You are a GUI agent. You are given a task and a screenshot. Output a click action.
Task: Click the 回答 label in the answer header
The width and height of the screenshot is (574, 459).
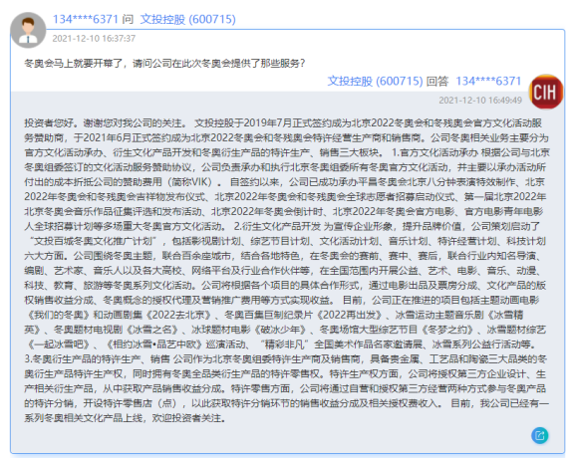pyautogui.click(x=437, y=81)
